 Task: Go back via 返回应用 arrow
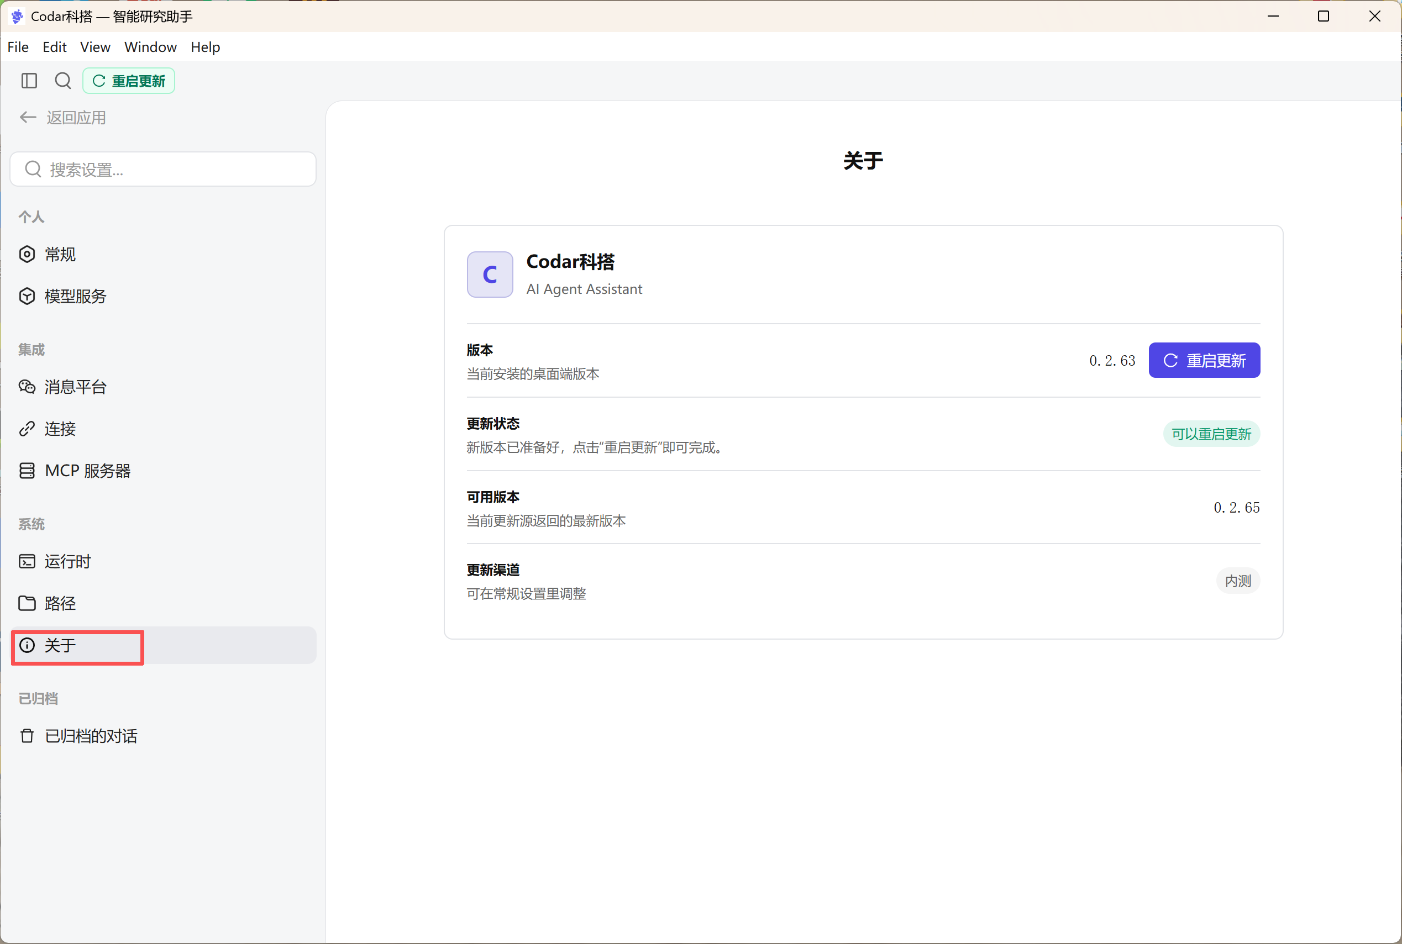[x=28, y=118]
